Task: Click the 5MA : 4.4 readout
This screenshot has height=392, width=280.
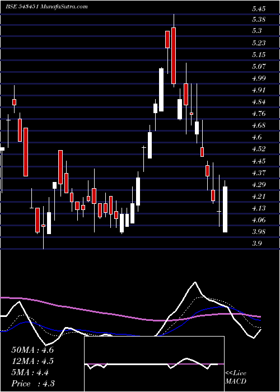Action: 30,372
